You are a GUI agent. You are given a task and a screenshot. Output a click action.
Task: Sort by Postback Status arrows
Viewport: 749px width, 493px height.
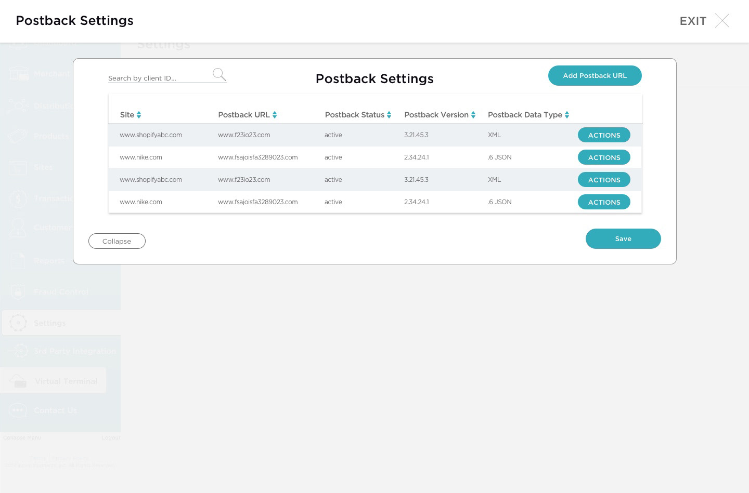(389, 115)
